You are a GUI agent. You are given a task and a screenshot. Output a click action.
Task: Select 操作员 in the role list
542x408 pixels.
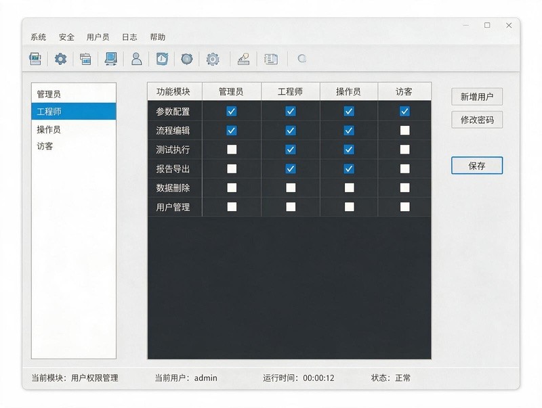[x=74, y=129]
